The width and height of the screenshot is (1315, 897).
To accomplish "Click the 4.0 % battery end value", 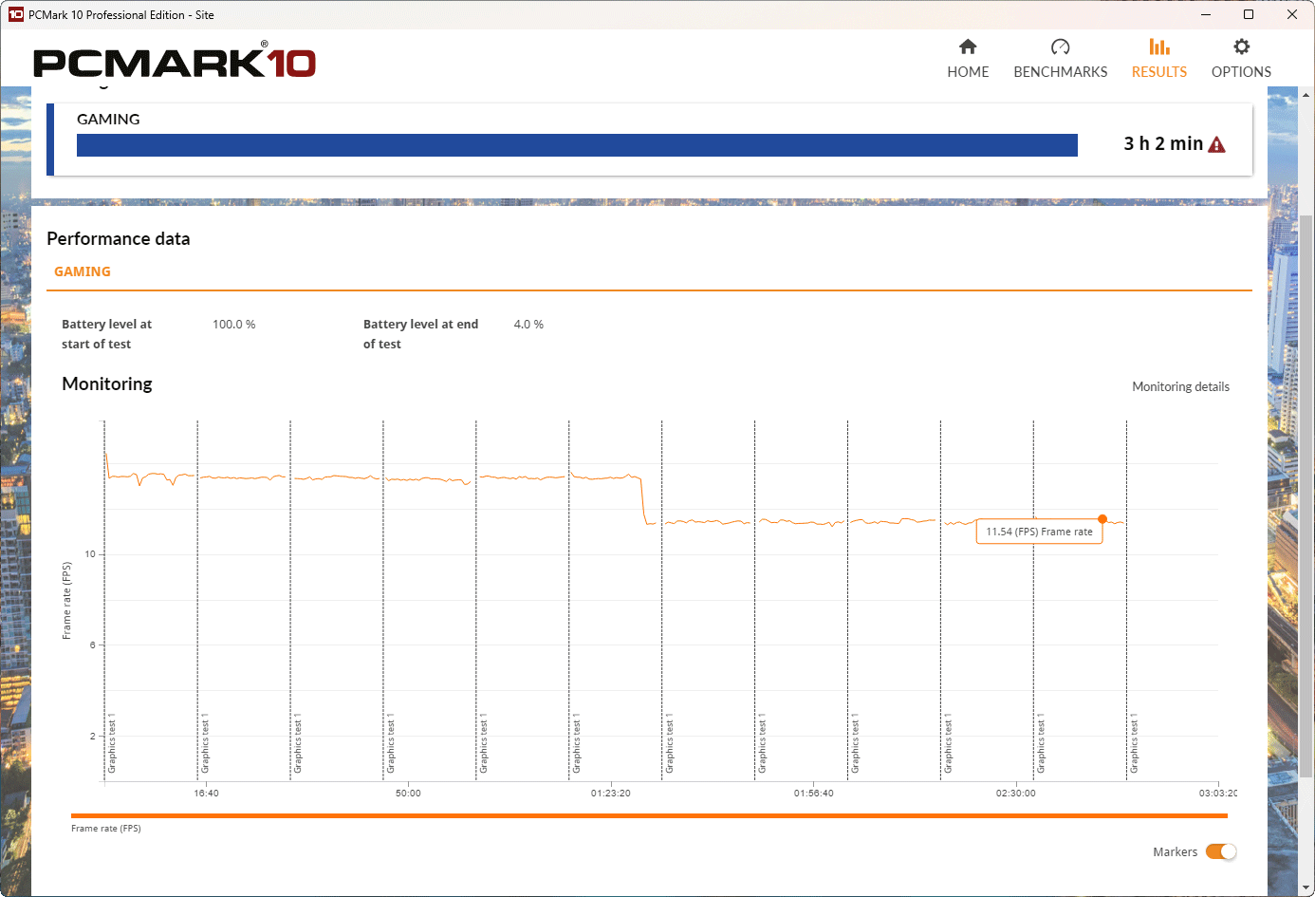I will click(x=528, y=325).
